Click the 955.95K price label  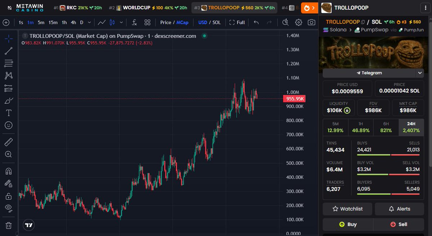[x=294, y=99]
